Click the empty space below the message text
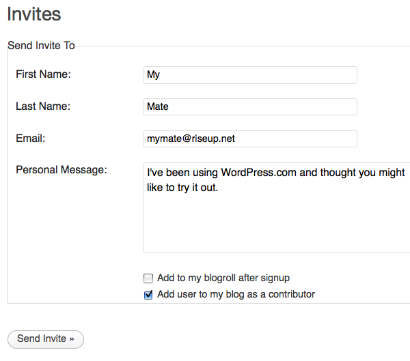 pos(273,225)
